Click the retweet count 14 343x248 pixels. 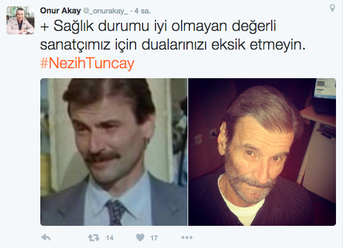click(110, 237)
